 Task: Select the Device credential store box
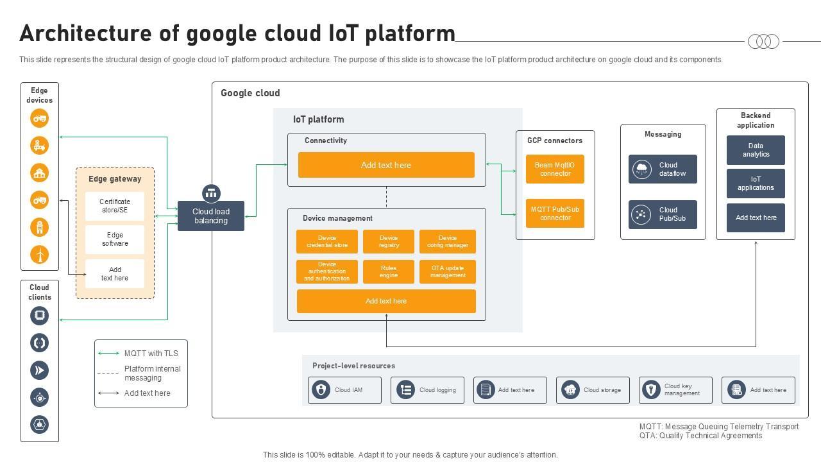click(x=327, y=242)
